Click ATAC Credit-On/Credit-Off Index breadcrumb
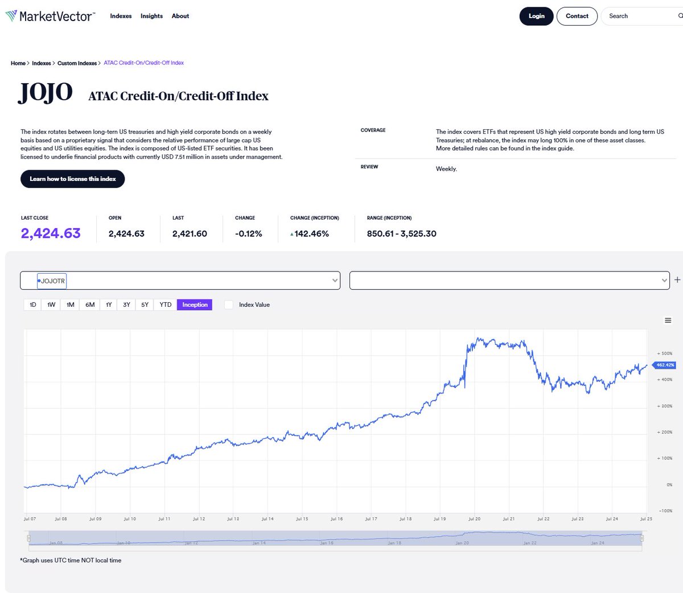 click(143, 63)
